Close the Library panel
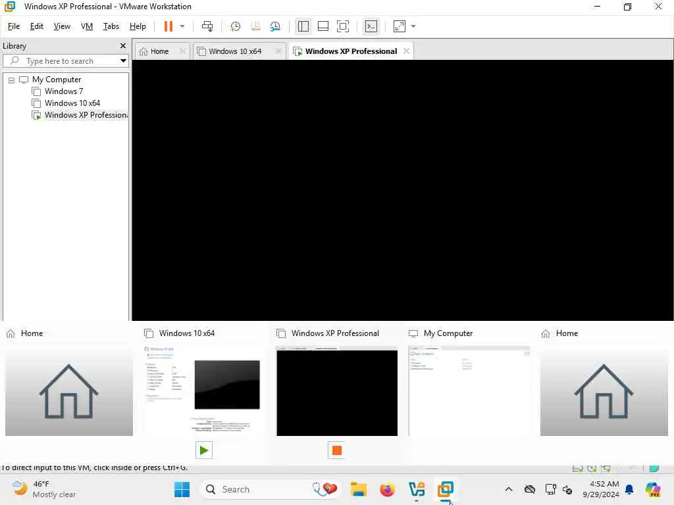Screen dimensions: 674x505 [x=123, y=46]
